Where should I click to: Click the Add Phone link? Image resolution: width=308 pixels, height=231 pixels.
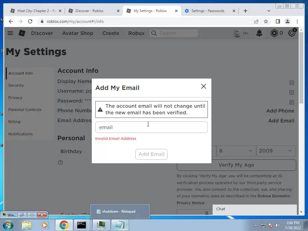coord(280,111)
